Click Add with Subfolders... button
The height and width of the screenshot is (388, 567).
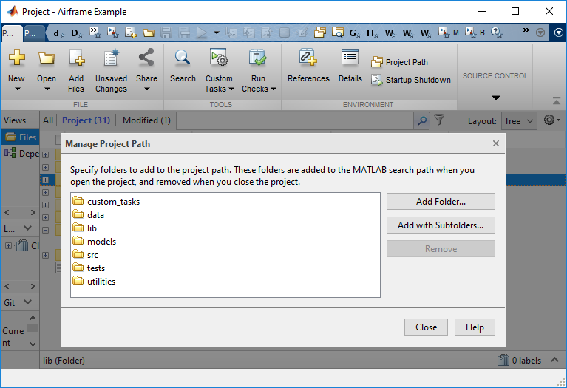click(x=441, y=225)
